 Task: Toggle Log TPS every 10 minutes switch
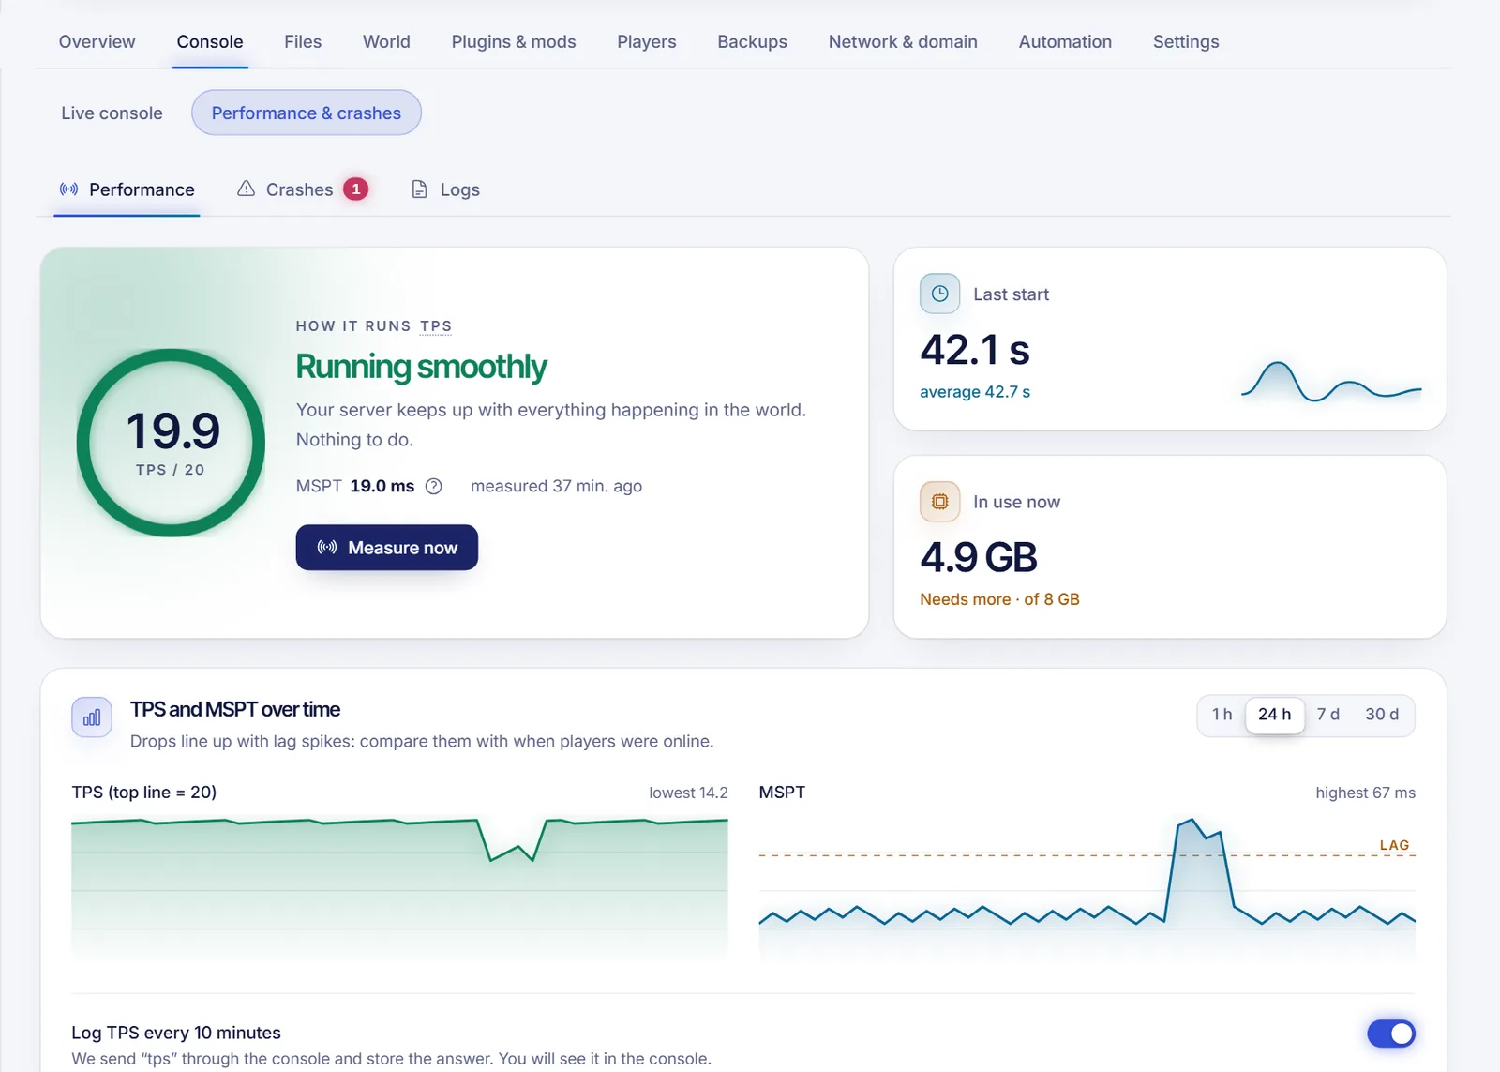1390,1034
